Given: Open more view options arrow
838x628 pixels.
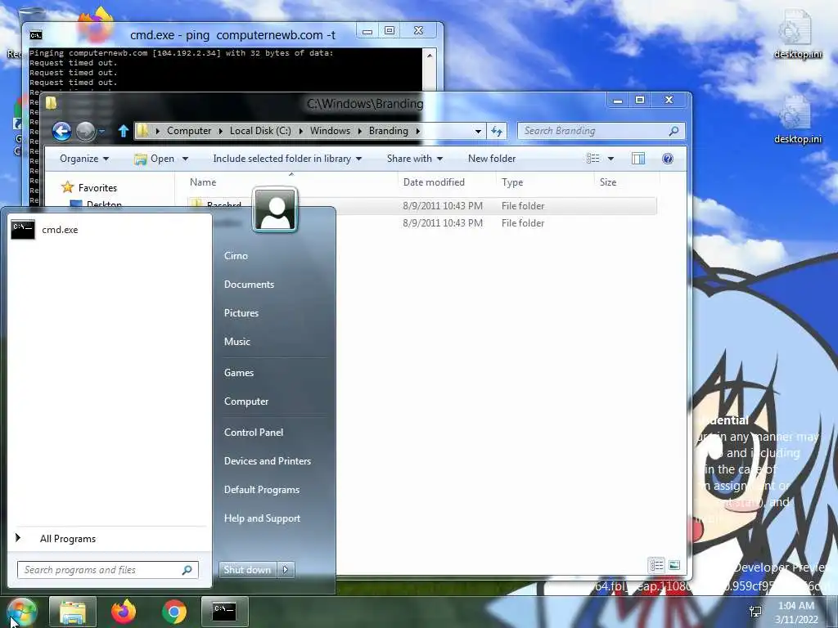Looking at the screenshot, I should [610, 159].
